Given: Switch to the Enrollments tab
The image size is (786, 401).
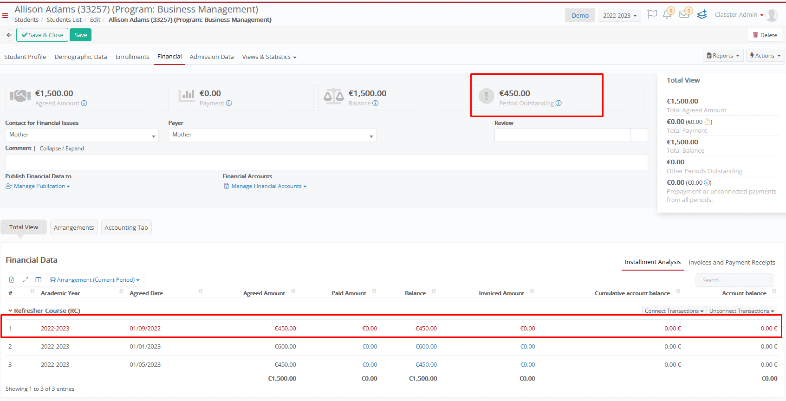Looking at the screenshot, I should (x=132, y=57).
